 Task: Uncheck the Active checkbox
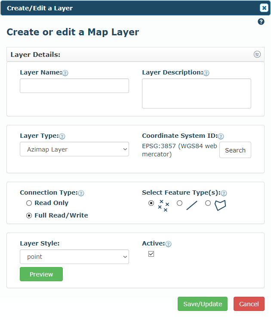click(x=151, y=254)
